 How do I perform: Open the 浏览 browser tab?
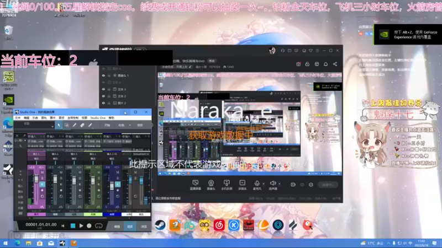pyautogui.click(x=144, y=227)
